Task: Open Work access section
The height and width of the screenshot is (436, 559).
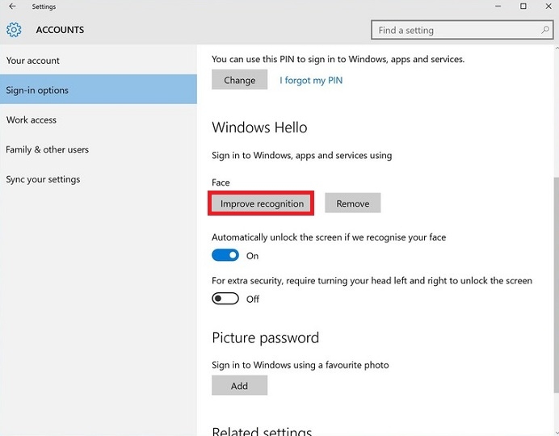Action: (99, 119)
